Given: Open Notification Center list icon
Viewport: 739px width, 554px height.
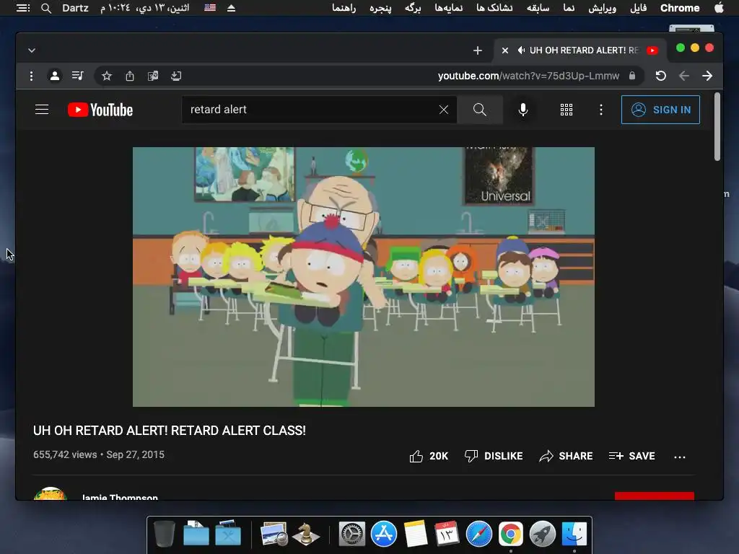Looking at the screenshot, I should click(23, 8).
